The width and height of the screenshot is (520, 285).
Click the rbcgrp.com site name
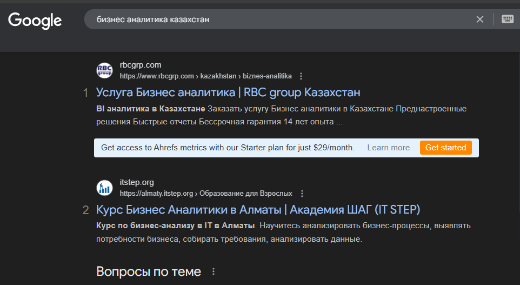[141, 65]
